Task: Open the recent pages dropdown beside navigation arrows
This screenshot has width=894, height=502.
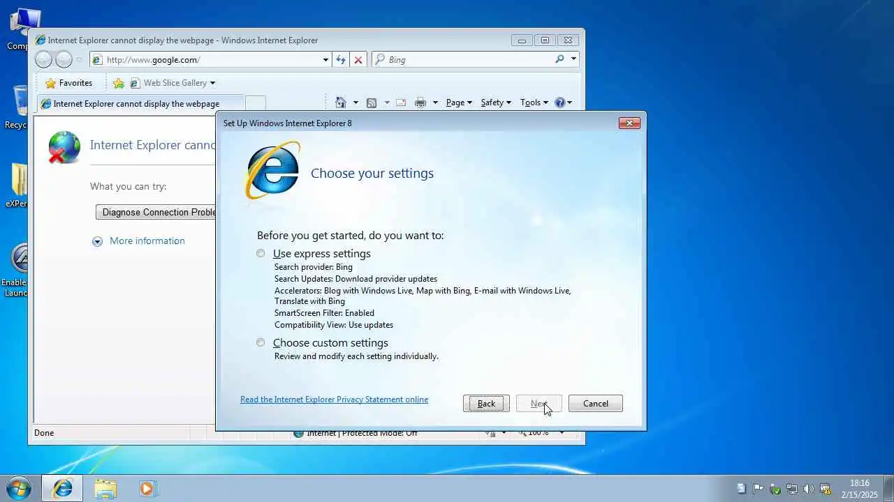Action: point(79,60)
